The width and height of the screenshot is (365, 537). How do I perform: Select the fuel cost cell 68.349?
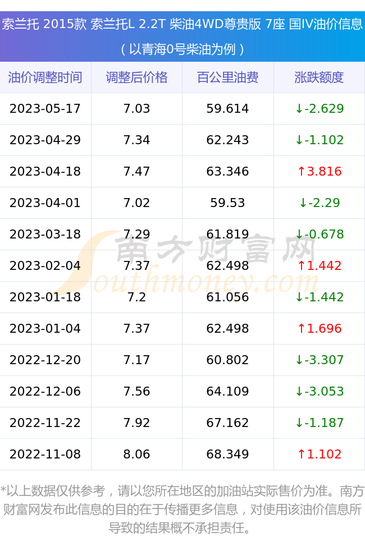coord(228,454)
